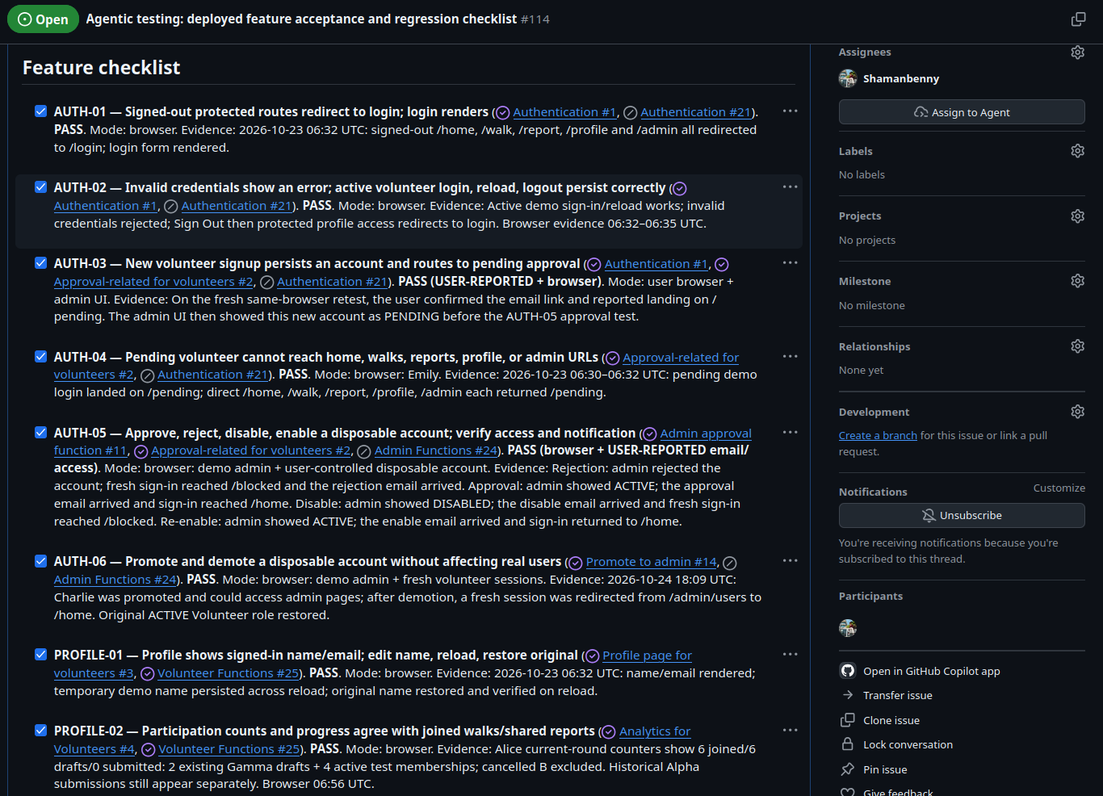This screenshot has height=796, width=1103.
Task: Open the Projects settings gear
Action: coord(1077,216)
